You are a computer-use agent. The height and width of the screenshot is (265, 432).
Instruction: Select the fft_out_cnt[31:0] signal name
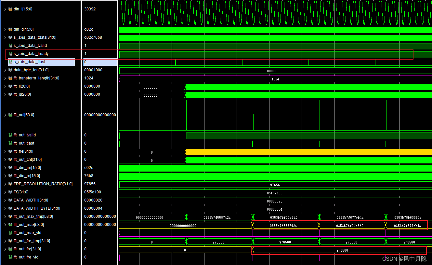click(28, 160)
